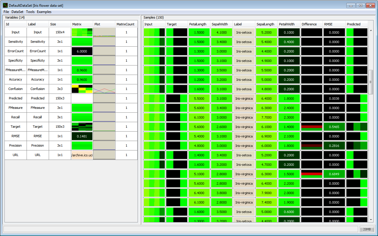
Task: Open the File menu
Action: point(6,12)
